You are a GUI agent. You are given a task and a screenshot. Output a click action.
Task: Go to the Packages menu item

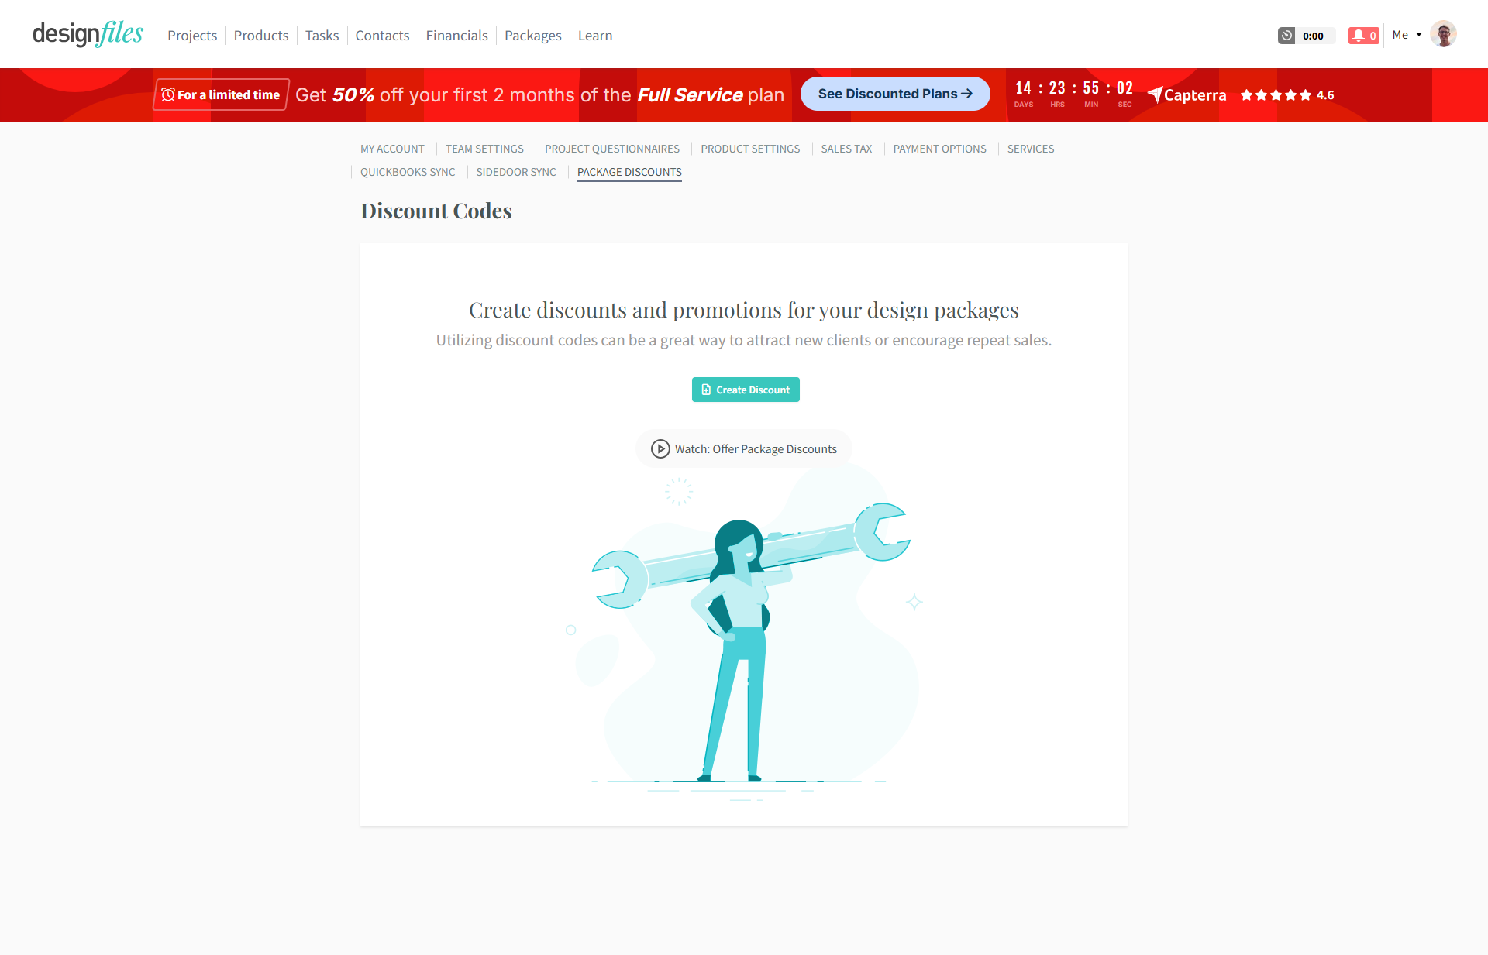(x=532, y=36)
